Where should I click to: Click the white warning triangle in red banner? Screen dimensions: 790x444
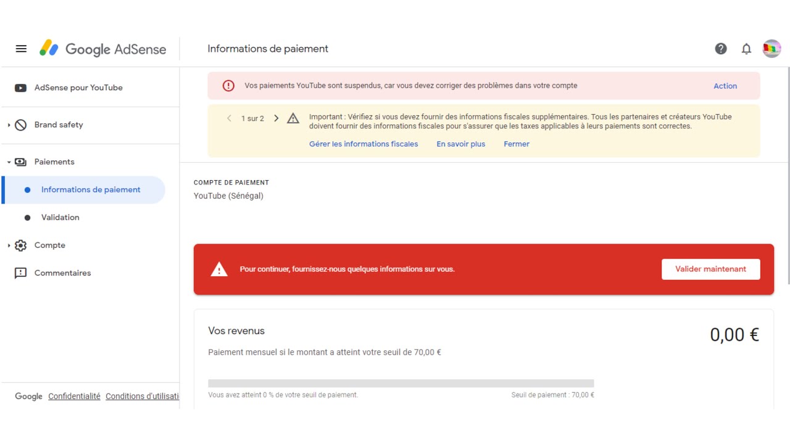(x=219, y=269)
